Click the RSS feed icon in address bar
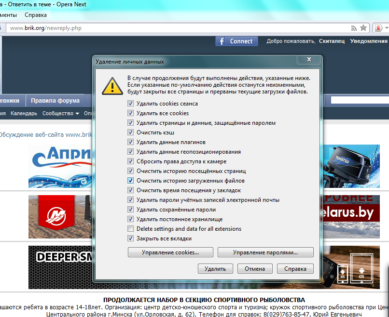Viewport: 389px width, 317px height. pyautogui.click(x=354, y=28)
